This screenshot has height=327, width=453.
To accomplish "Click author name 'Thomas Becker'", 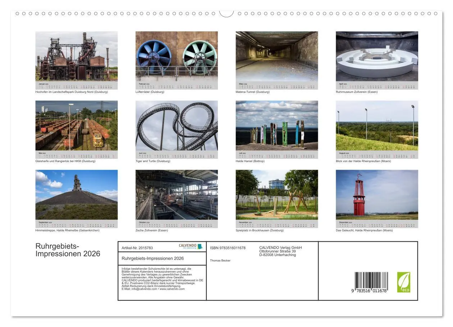I will point(220,260).
